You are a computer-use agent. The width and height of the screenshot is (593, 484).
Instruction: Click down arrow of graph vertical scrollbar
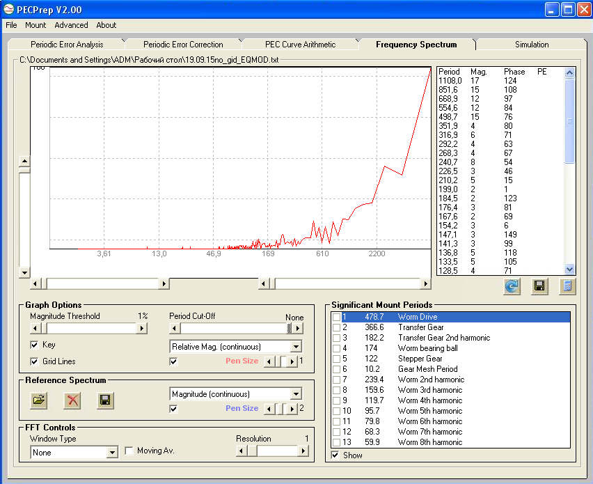pyautogui.click(x=24, y=272)
